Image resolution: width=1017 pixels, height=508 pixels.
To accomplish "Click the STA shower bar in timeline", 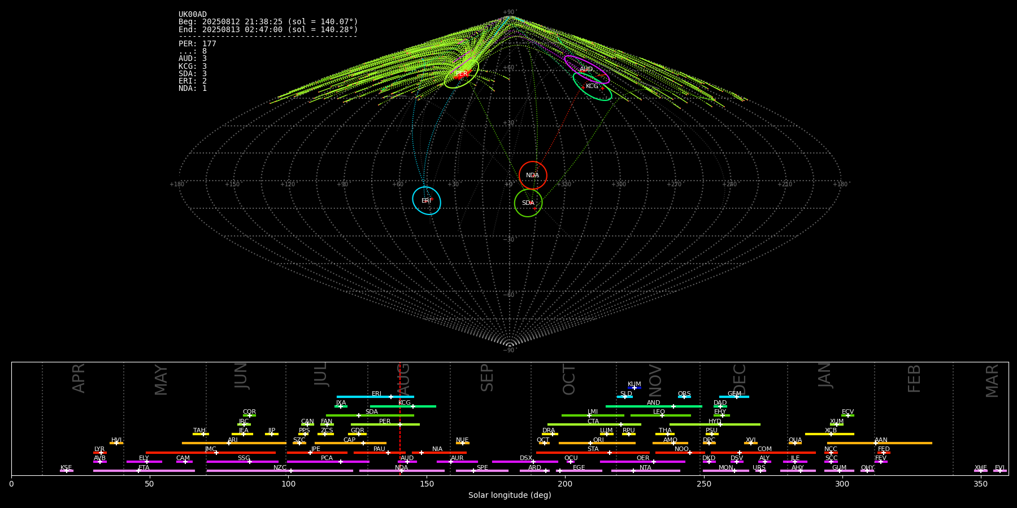I will tap(593, 453).
